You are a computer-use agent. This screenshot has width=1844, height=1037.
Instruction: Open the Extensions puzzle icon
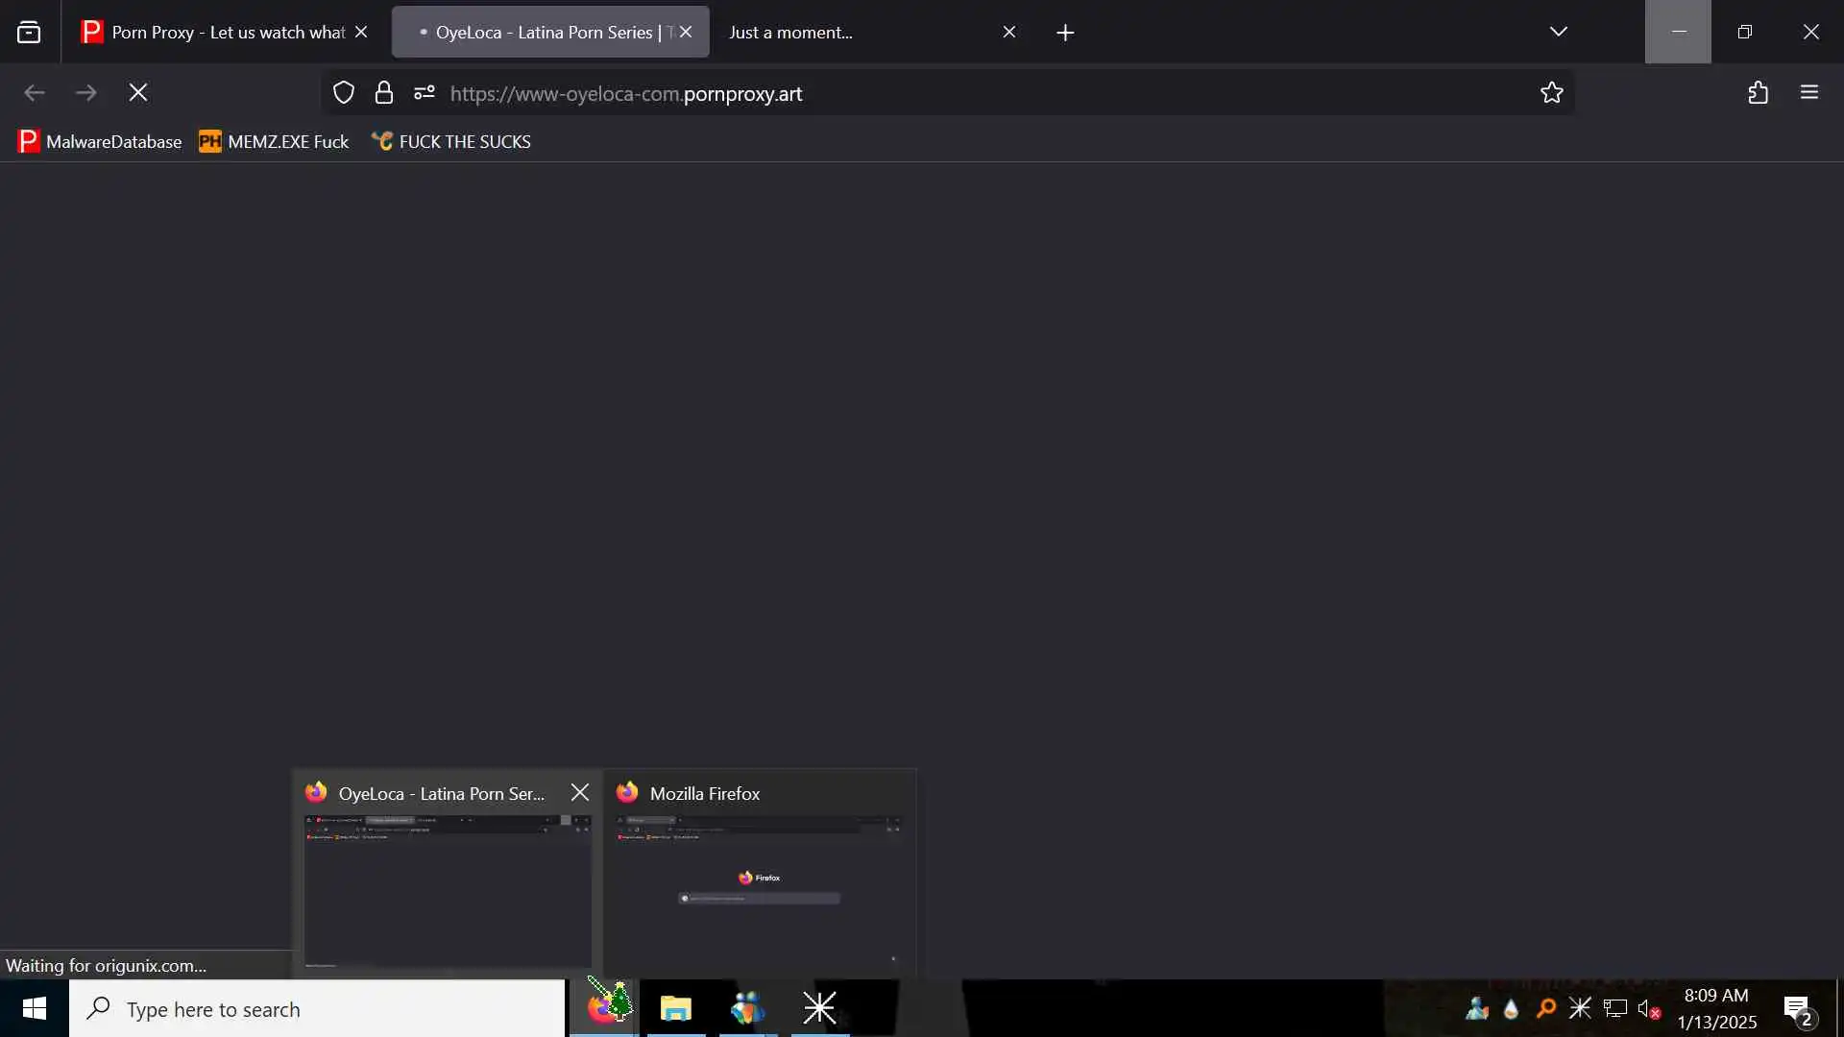1758,93
